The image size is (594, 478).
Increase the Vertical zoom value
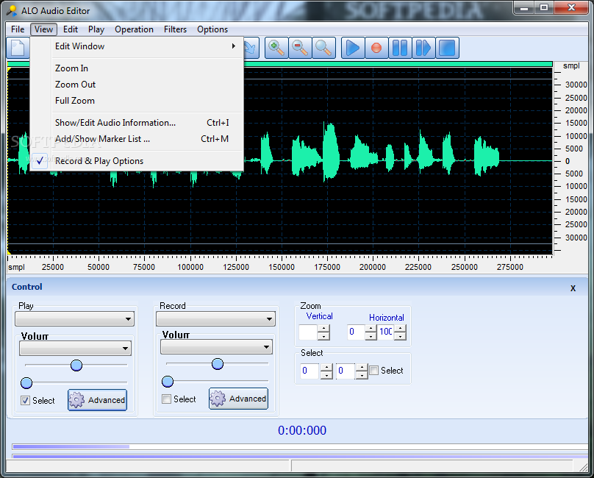(323, 328)
